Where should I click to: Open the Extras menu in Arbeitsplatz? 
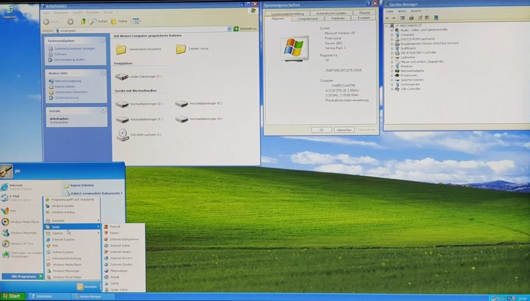point(108,13)
